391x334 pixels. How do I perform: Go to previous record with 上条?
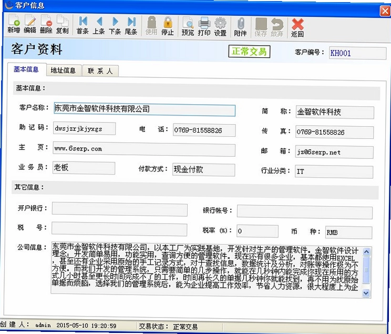pyautogui.click(x=99, y=25)
